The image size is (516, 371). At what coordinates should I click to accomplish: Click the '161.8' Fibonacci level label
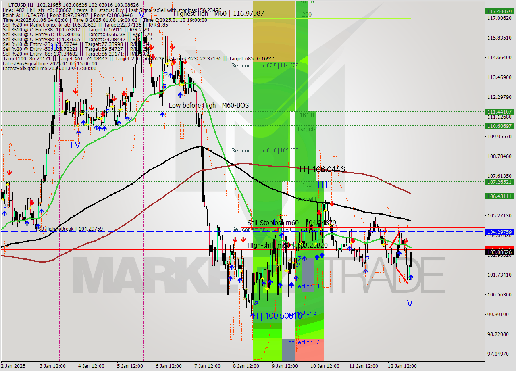307,115
